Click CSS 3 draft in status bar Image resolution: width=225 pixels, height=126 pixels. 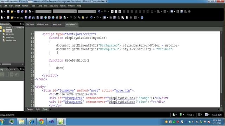(217, 115)
